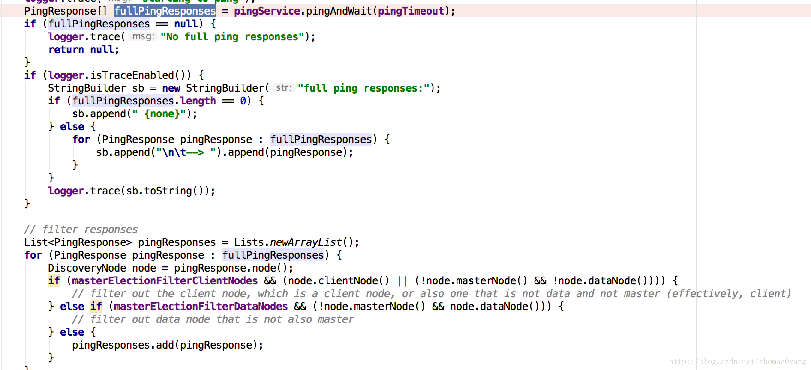Image resolution: width=811 pixels, height=370 pixels.
Task: Click masterElectionFilterClientNodes field
Action: tap(165, 281)
